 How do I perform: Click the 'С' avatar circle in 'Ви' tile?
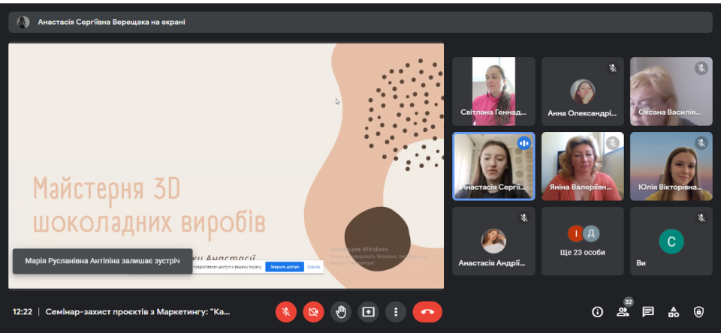point(671,241)
